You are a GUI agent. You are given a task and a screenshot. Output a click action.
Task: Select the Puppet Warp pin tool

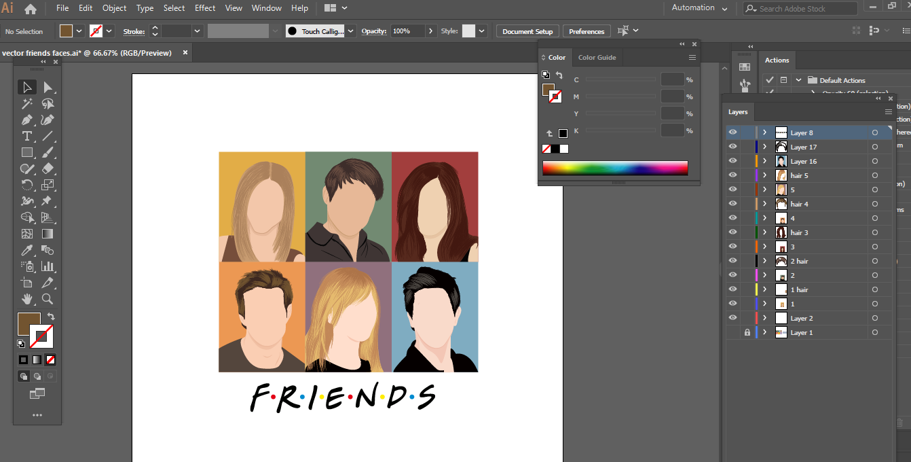point(48,201)
